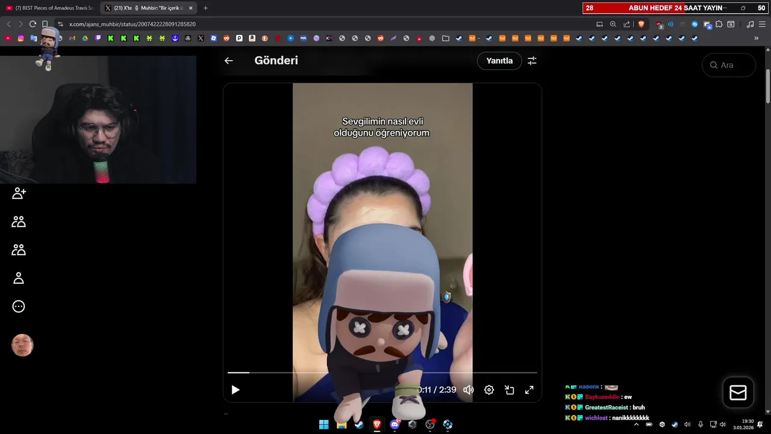Screen dimensions: 771x434
Task: Switch to the BEST Pieces of Amadeus tab
Action: (49, 8)
